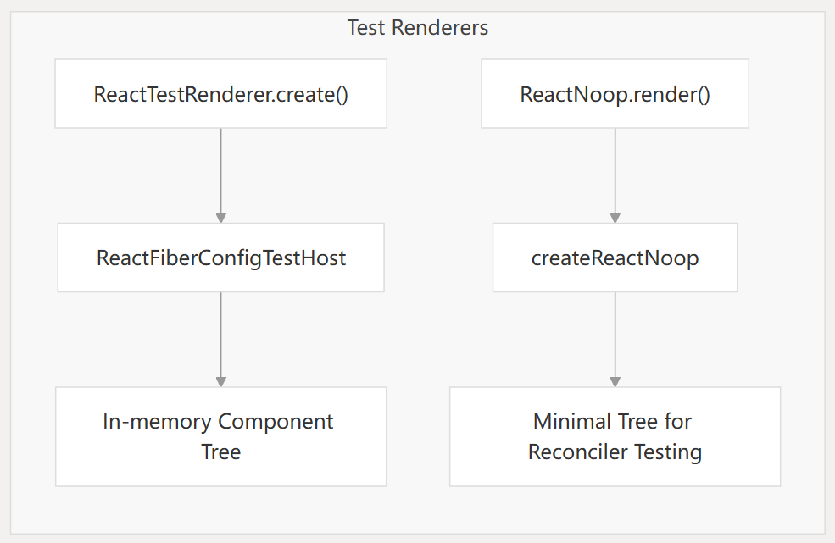The height and width of the screenshot is (543, 835).
Task: Click arrow line from ReactTestRenderer.create() to ReactFiberConfigTestHost
Action: [221, 169]
